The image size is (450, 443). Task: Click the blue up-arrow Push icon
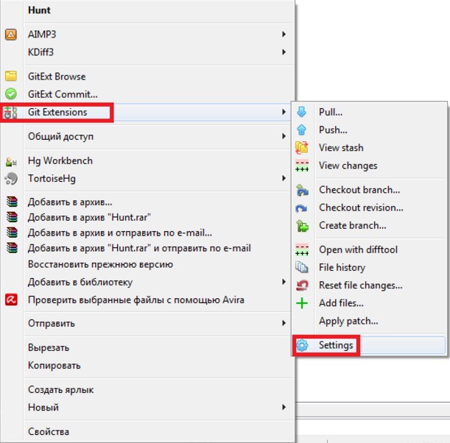[301, 130]
